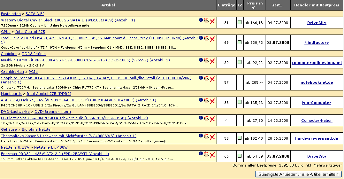Tick LZ checkbox for Thermaltake Xaser VI row
The image size is (344, 179).
click(x=240, y=138)
